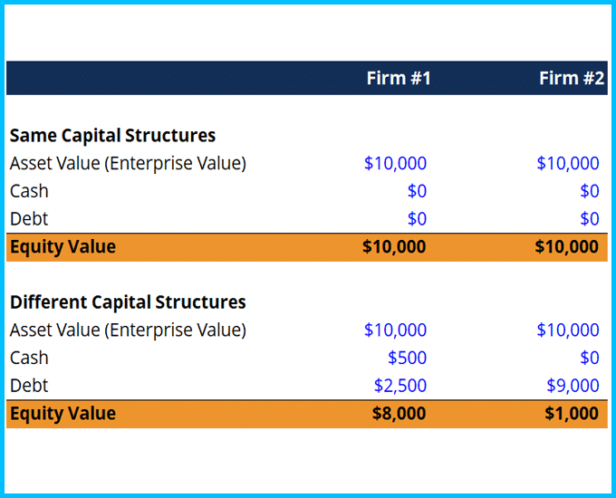Select Asset Value label under Different Capital Structures

pos(128,330)
